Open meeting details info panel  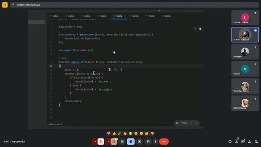230,142
